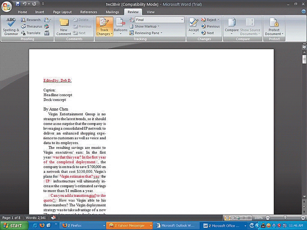Image resolution: width=307 pixels, height=230 pixels.
Task: Toggle Track Changes on or off
Action: tap(105, 27)
